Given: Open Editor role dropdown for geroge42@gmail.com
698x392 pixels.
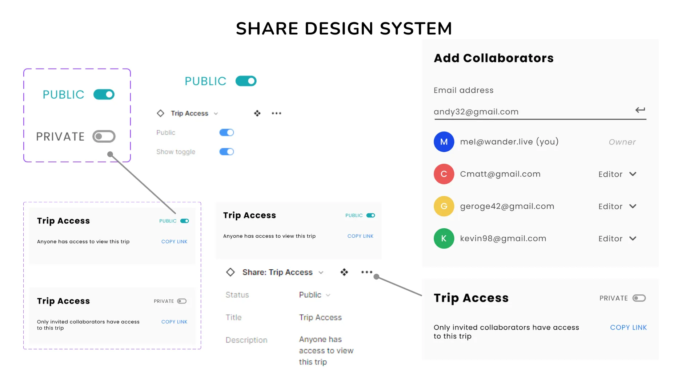Looking at the screenshot, I should [x=617, y=207].
